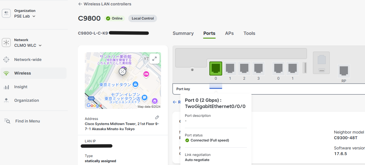Screen dimensions: 365x165
Task: Click the Local Control badge
Action: pyautogui.click(x=143, y=18)
